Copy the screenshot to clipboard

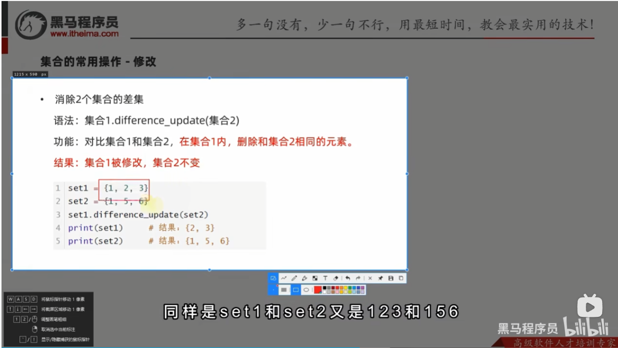click(401, 278)
